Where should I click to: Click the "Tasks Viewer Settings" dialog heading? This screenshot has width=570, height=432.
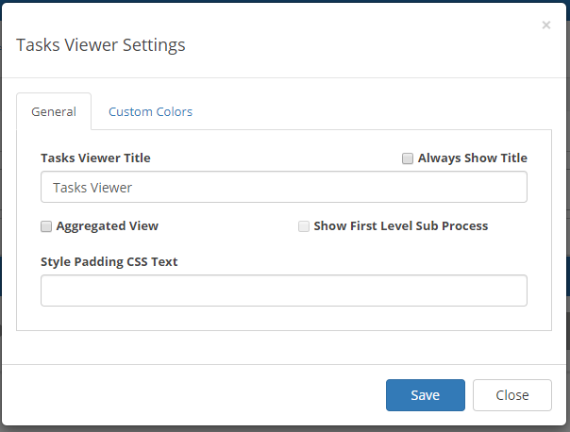tap(101, 45)
